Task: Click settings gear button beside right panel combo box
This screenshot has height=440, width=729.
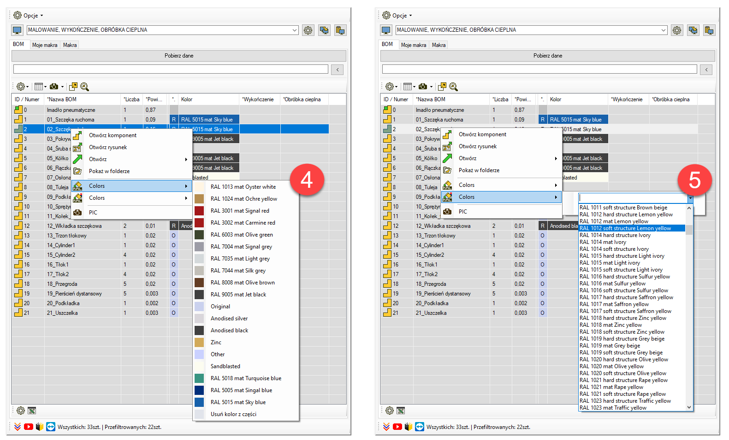Action: click(677, 30)
